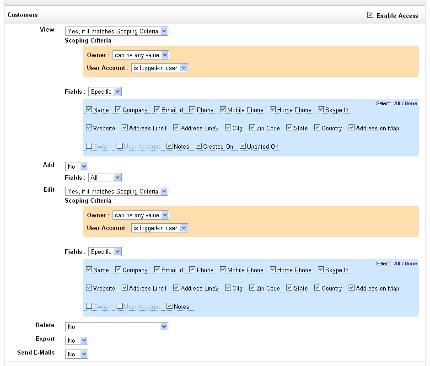Uncheck Company in the View fields list

[118, 109]
